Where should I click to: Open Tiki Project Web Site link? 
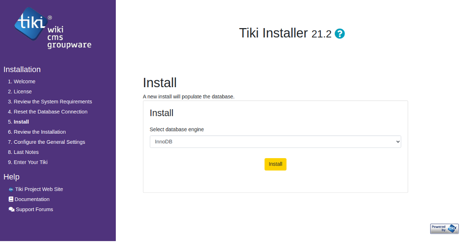pos(39,189)
